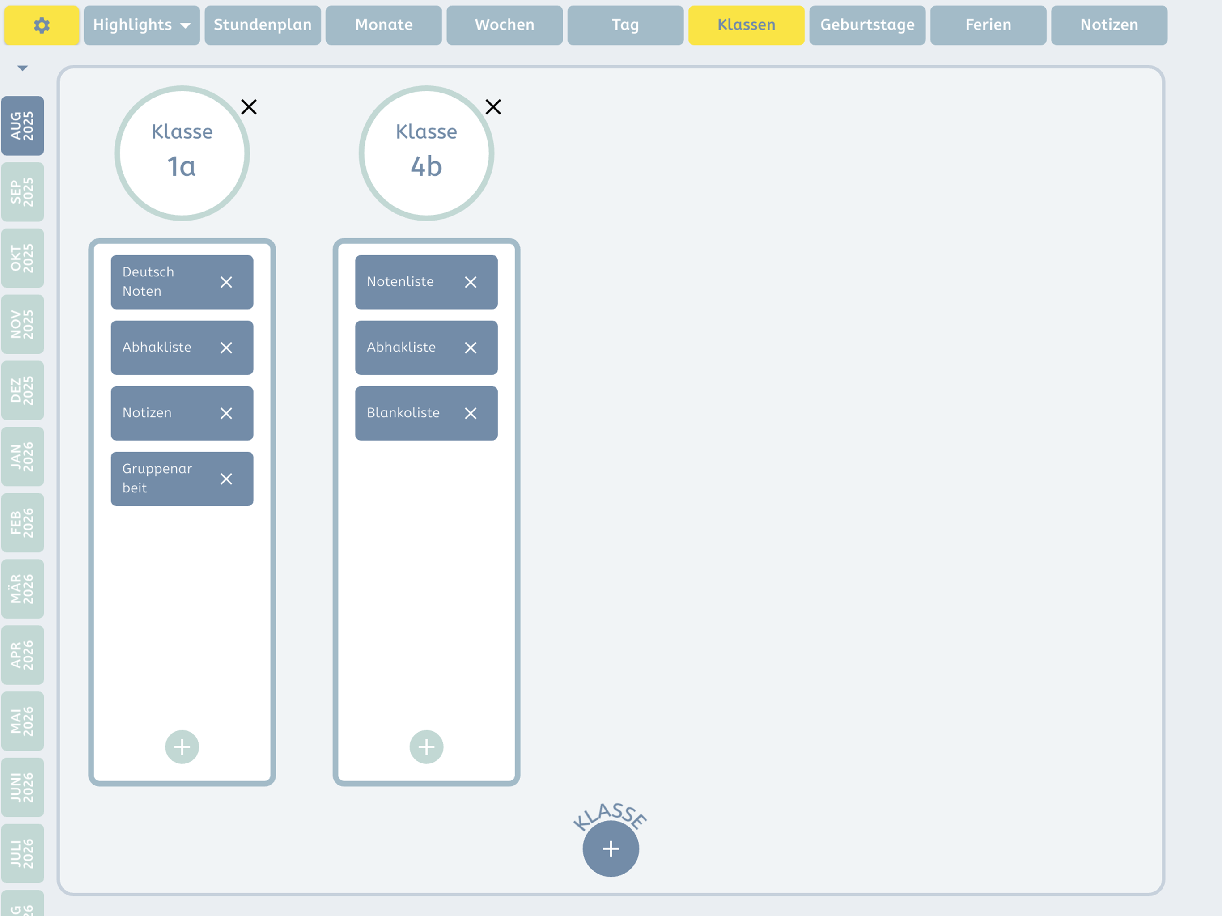
Task: Jump to JUNI 2026 in sidebar
Action: coord(23,787)
